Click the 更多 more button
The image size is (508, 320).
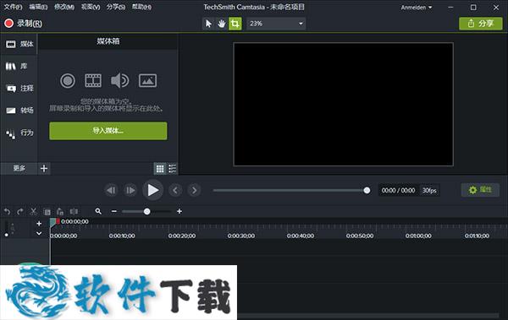[19, 168]
